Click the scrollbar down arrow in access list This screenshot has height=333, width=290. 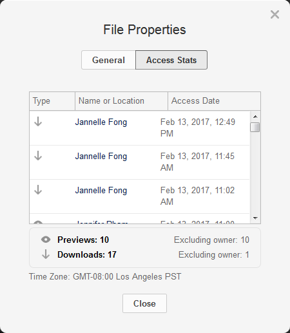[255, 218]
